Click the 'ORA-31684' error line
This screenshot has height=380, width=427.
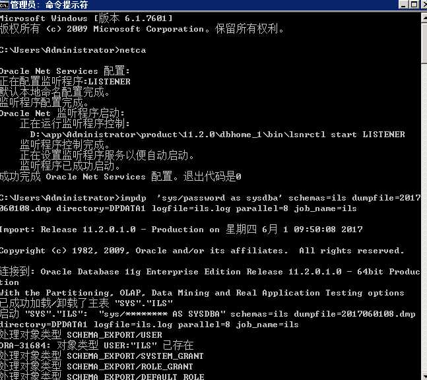[x=96, y=346]
